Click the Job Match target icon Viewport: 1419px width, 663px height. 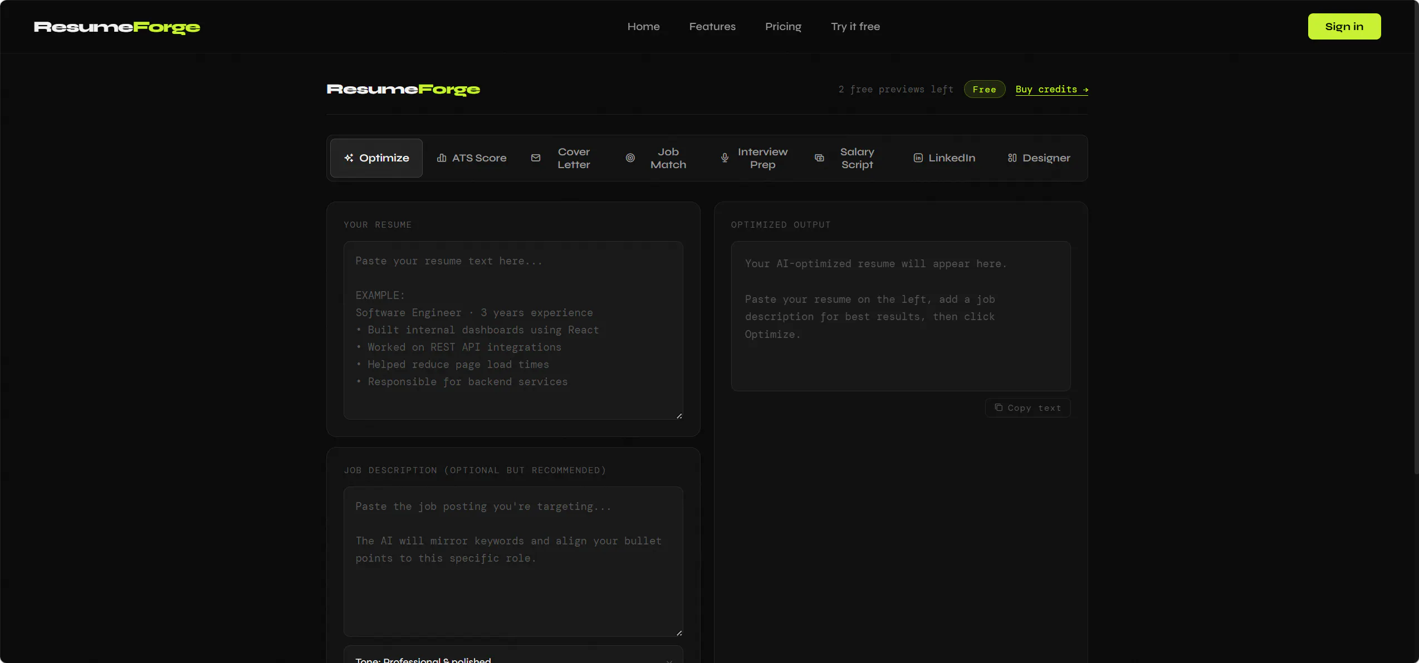pyautogui.click(x=630, y=158)
